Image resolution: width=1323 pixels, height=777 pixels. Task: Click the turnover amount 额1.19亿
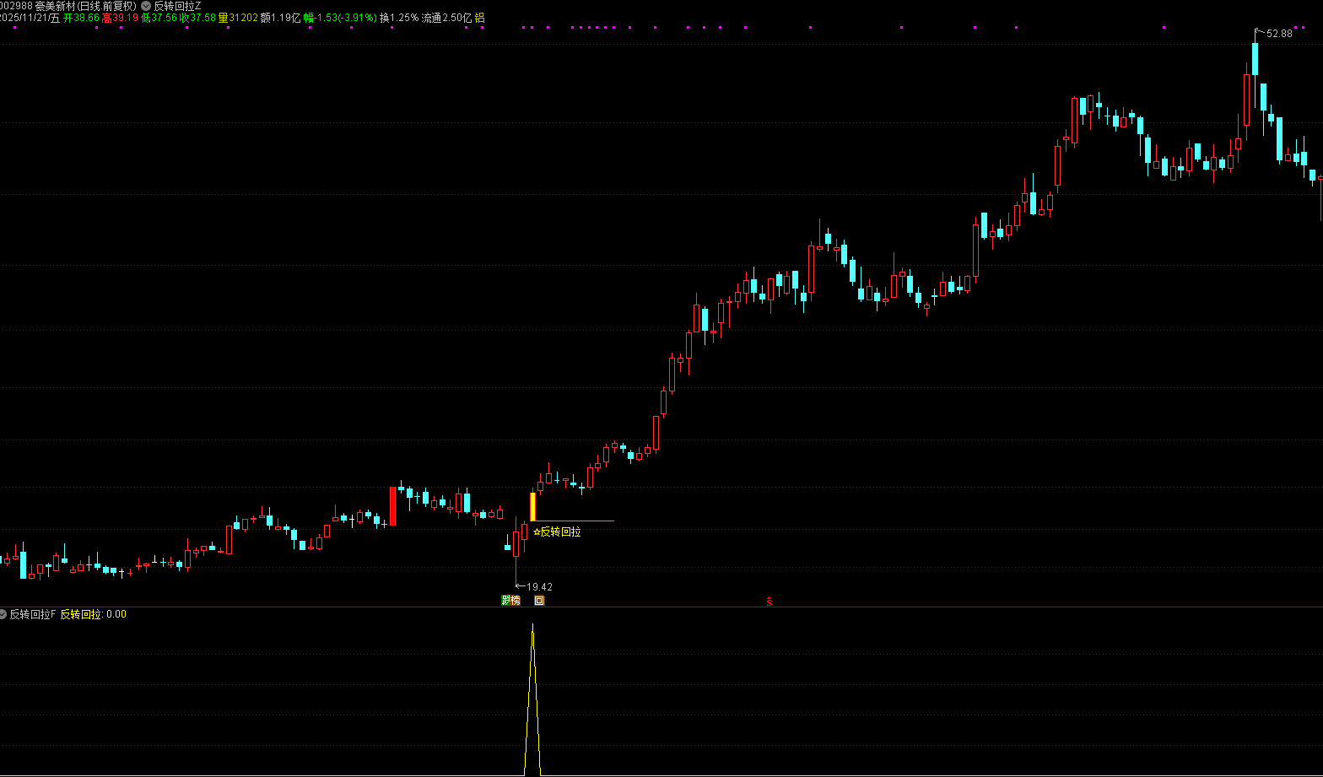280,18
